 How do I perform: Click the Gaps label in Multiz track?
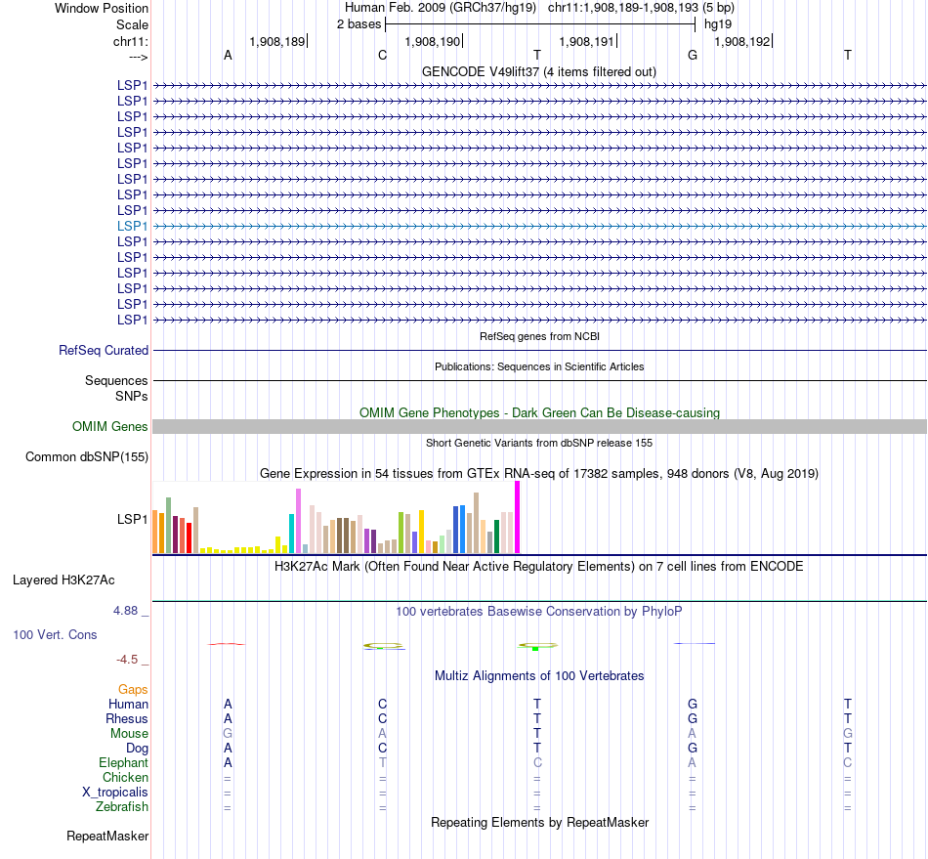[133, 690]
